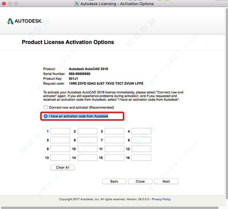
Task: Click activation code field 13
Action: coord(60,158)
